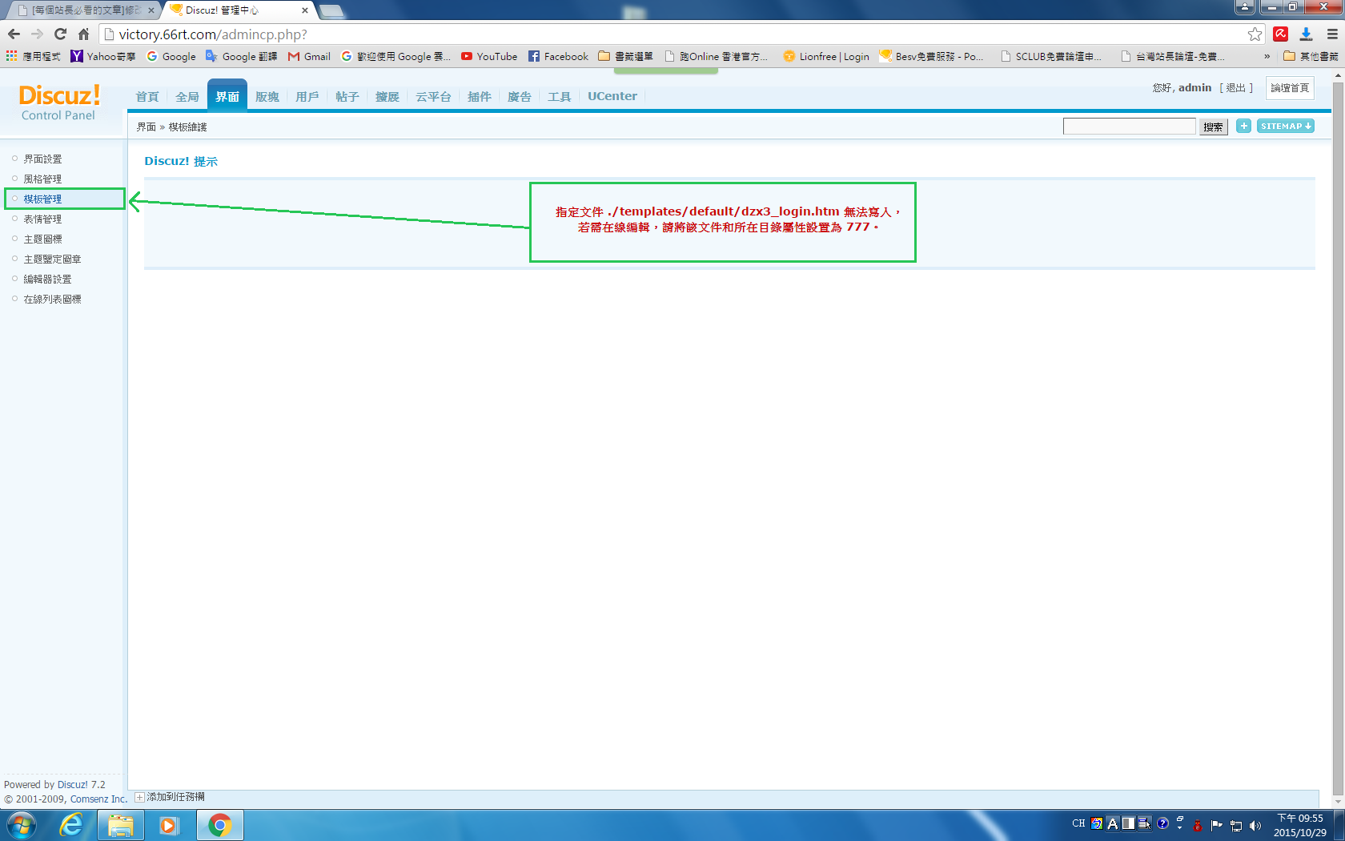Click the Comsenz Inc. footer link
This screenshot has width=1345, height=841.
98,799
